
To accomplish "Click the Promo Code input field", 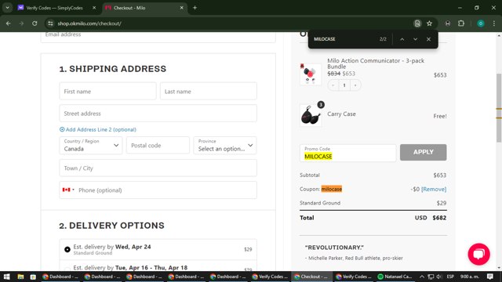I will [347, 154].
